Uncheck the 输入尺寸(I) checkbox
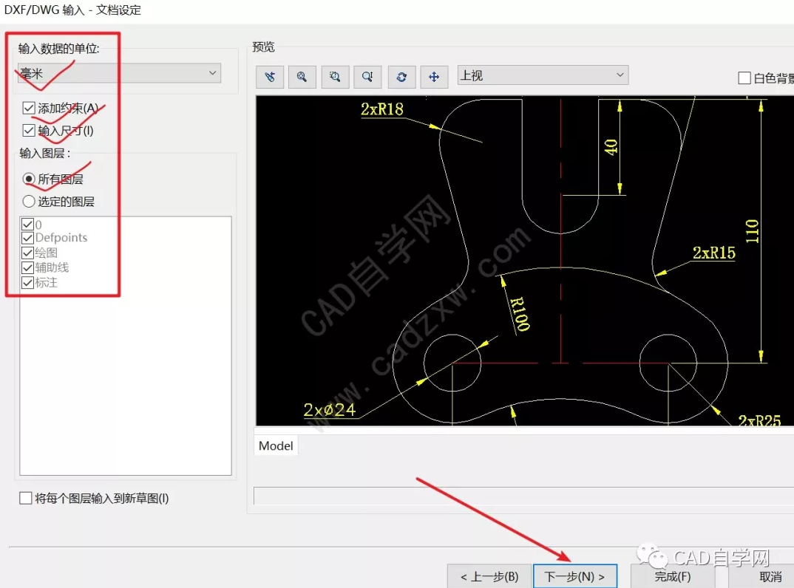The image size is (794, 588). tap(29, 131)
